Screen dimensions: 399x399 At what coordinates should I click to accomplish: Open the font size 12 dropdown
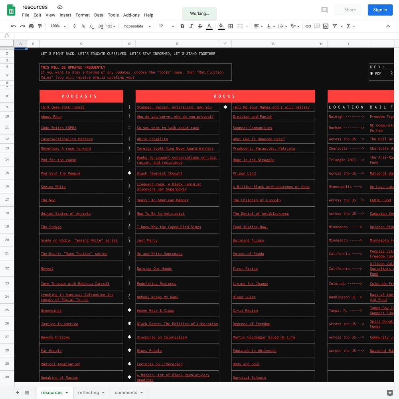(166, 26)
